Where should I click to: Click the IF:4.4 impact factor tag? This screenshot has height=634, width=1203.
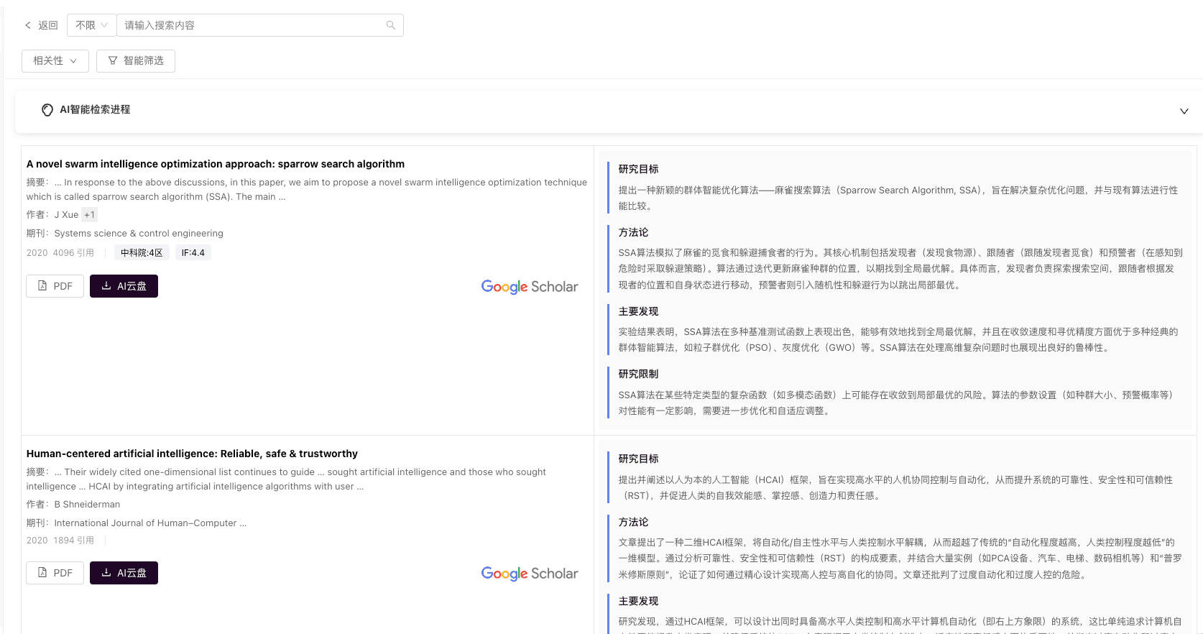point(193,253)
